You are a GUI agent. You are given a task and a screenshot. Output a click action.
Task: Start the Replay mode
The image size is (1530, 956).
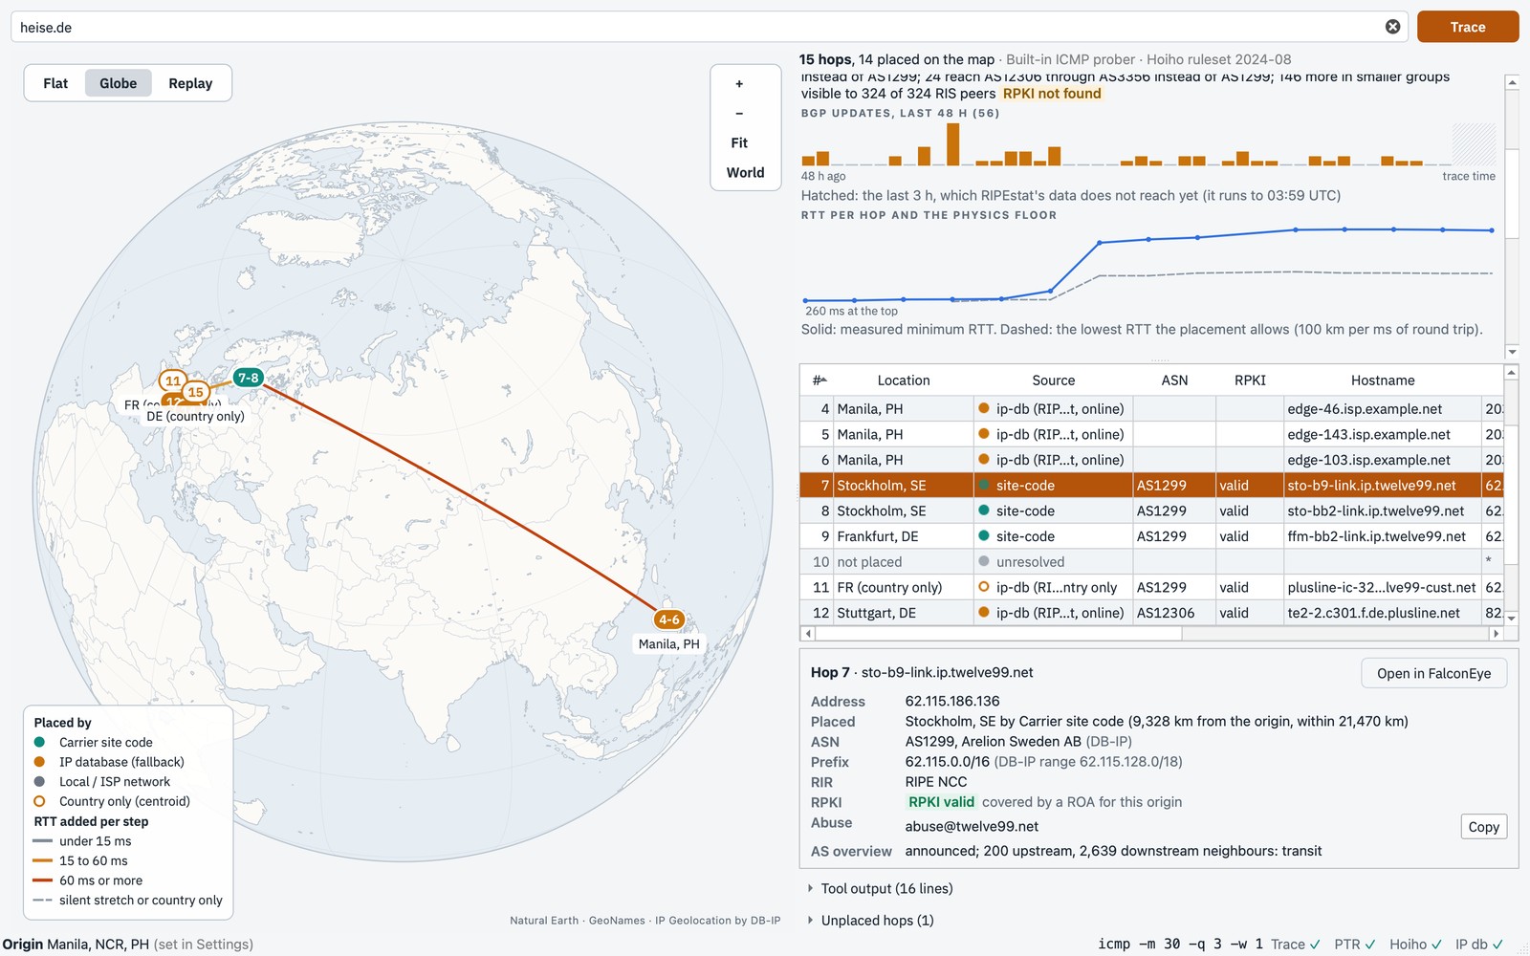(190, 83)
